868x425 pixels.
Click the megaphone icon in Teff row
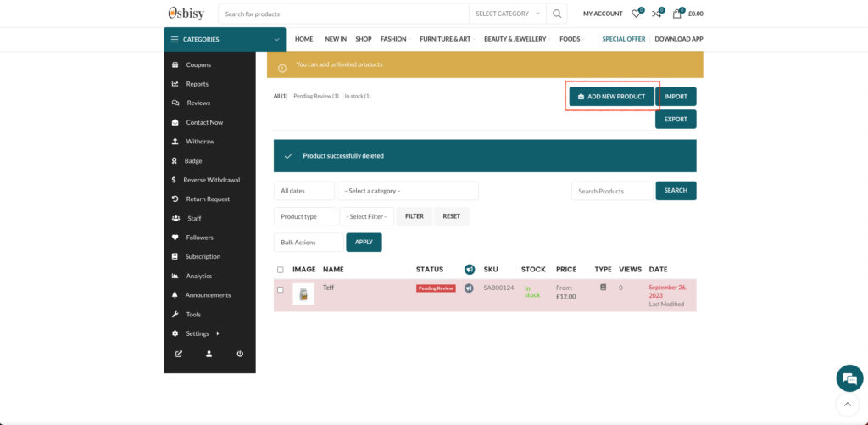pos(469,288)
